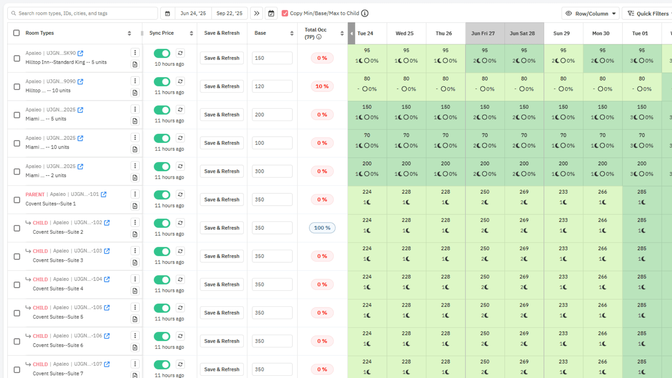
Task: Collapse the left-arrow beside the Tue 24 column
Action: [351, 34]
